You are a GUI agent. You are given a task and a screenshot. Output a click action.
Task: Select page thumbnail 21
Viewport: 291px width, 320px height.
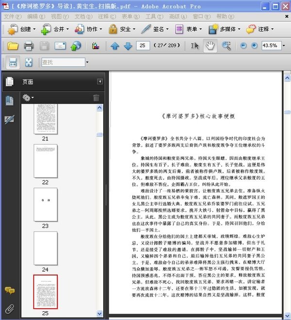pyautogui.click(x=46, y=119)
